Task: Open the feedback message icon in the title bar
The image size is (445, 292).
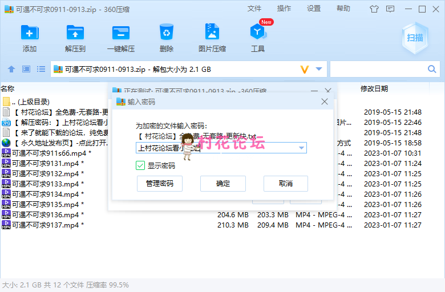Action: point(390,9)
